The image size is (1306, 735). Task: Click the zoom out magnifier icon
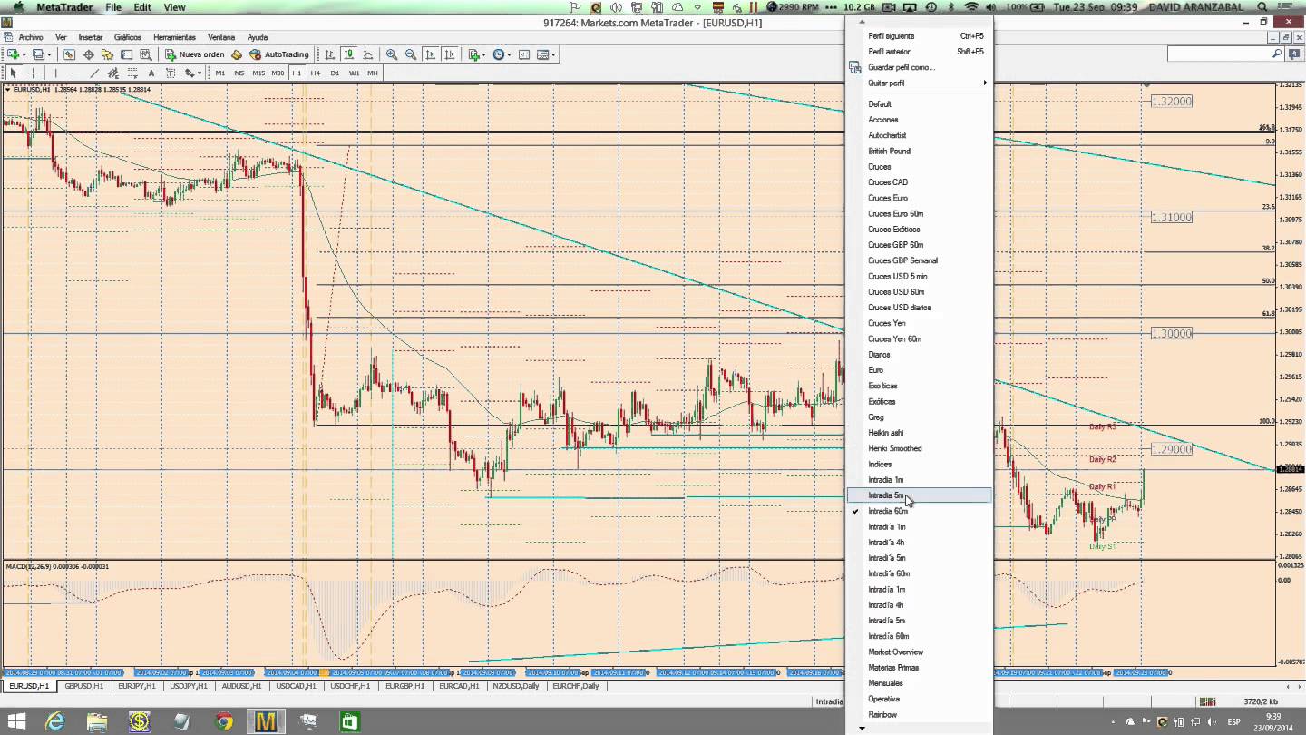(411, 54)
